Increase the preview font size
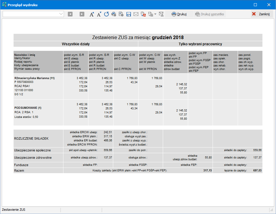Screen dimensions: 276x214 (92, 14)
